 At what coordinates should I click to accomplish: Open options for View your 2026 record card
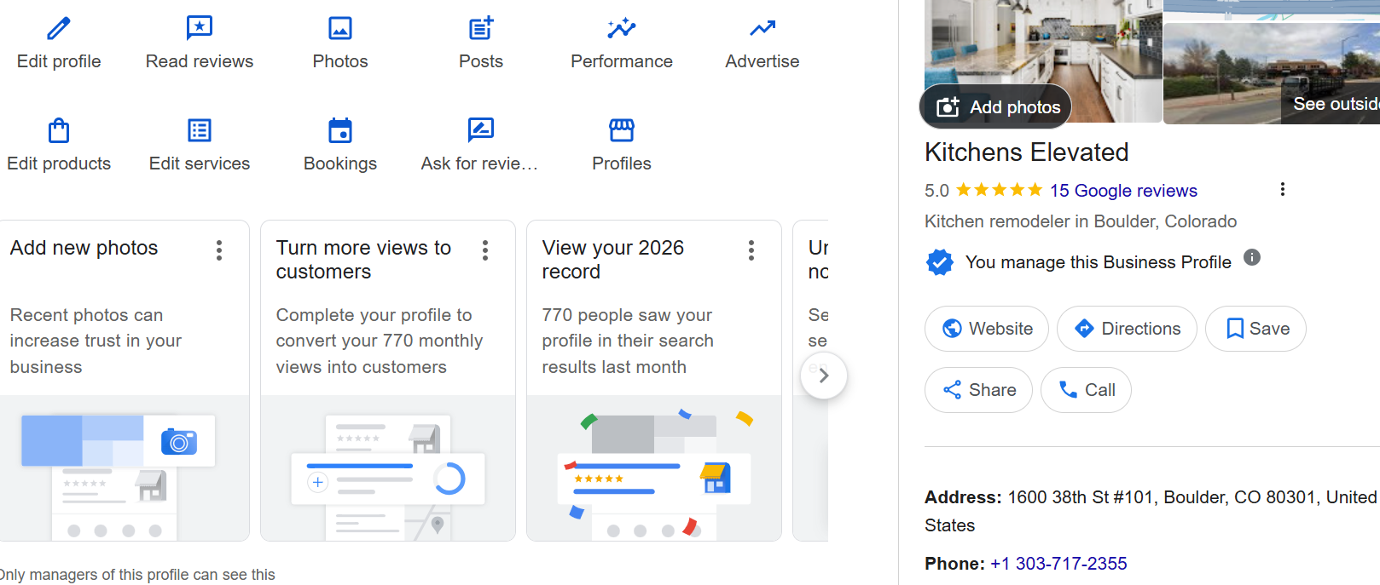[x=751, y=249]
